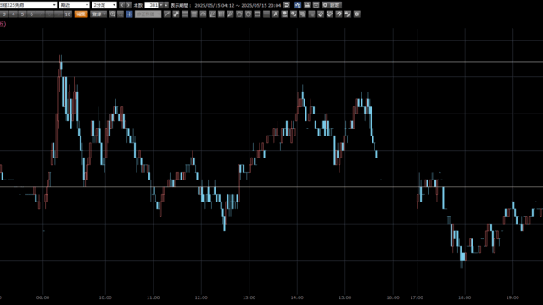543x305 pixels.
Task: Click the gear icon ending the drawing toolbar
Action: tap(356, 14)
